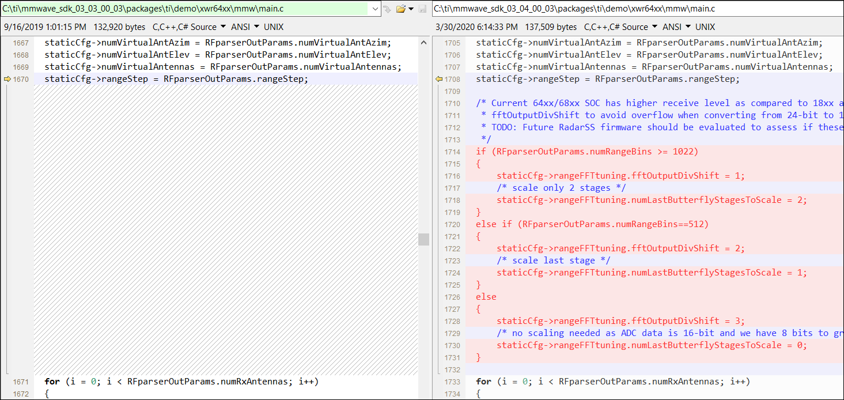Click the vertical scrollbar thumb in left pane
This screenshot has height=400, width=844.
423,239
